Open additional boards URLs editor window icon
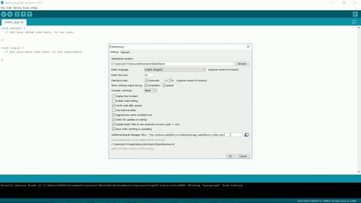This screenshot has height=203, width=361. pos(246,135)
